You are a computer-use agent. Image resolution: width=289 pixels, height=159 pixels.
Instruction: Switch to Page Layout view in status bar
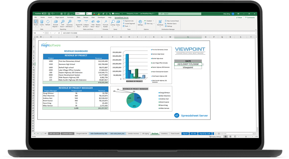[x=230, y=137]
